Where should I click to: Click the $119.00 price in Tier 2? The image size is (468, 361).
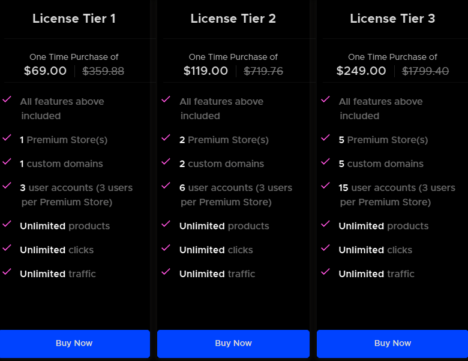coord(206,71)
